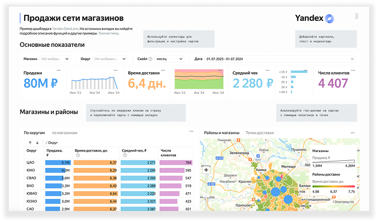Image resolution: width=378 pixels, height=222 pixels.
Task: Open three-dot menu on По округам table
Action: click(x=191, y=131)
